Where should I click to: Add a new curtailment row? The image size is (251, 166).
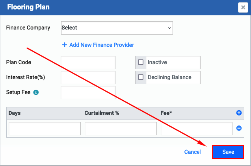(x=239, y=113)
